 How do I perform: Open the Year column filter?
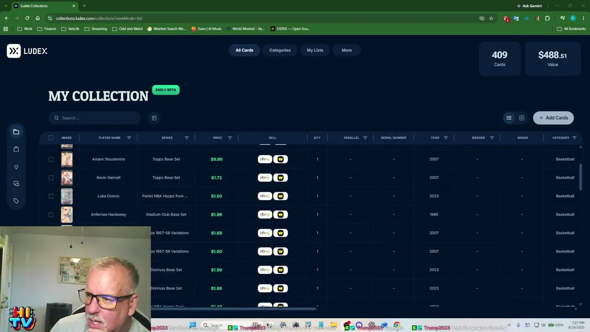coord(446,138)
